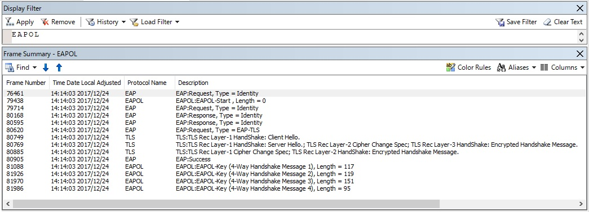Select the EAP:Success frame 80905
This screenshot has height=212, width=589.
tap(294, 159)
